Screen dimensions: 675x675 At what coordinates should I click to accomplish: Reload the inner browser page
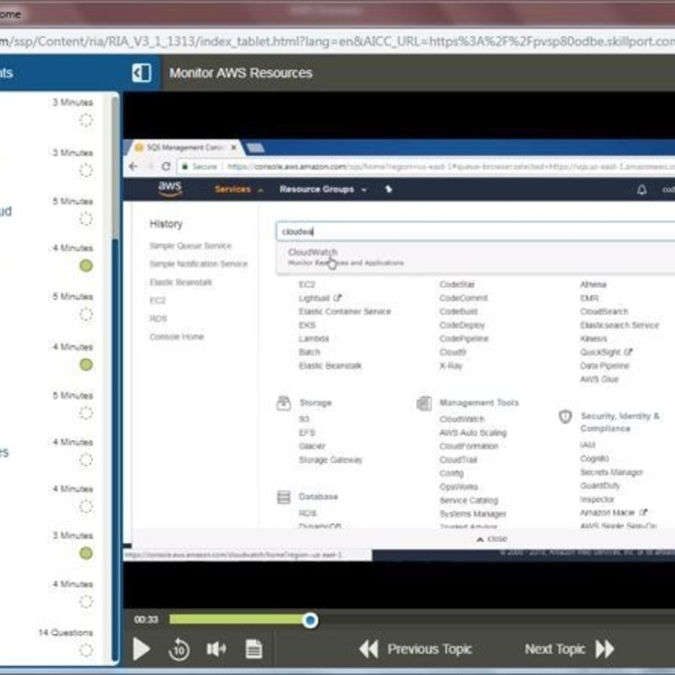pyautogui.click(x=165, y=166)
